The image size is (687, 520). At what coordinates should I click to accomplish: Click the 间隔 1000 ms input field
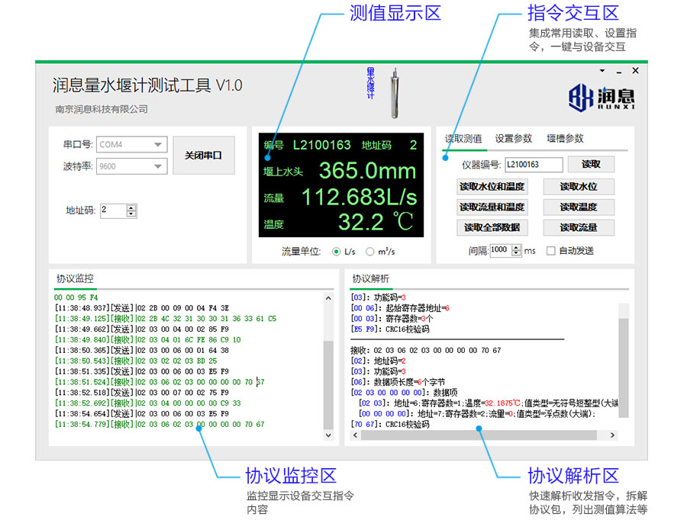501,251
